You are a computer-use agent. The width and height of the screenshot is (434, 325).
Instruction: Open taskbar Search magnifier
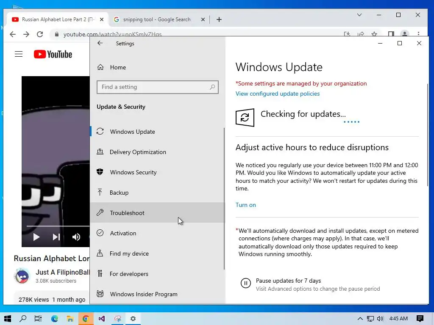click(23, 319)
